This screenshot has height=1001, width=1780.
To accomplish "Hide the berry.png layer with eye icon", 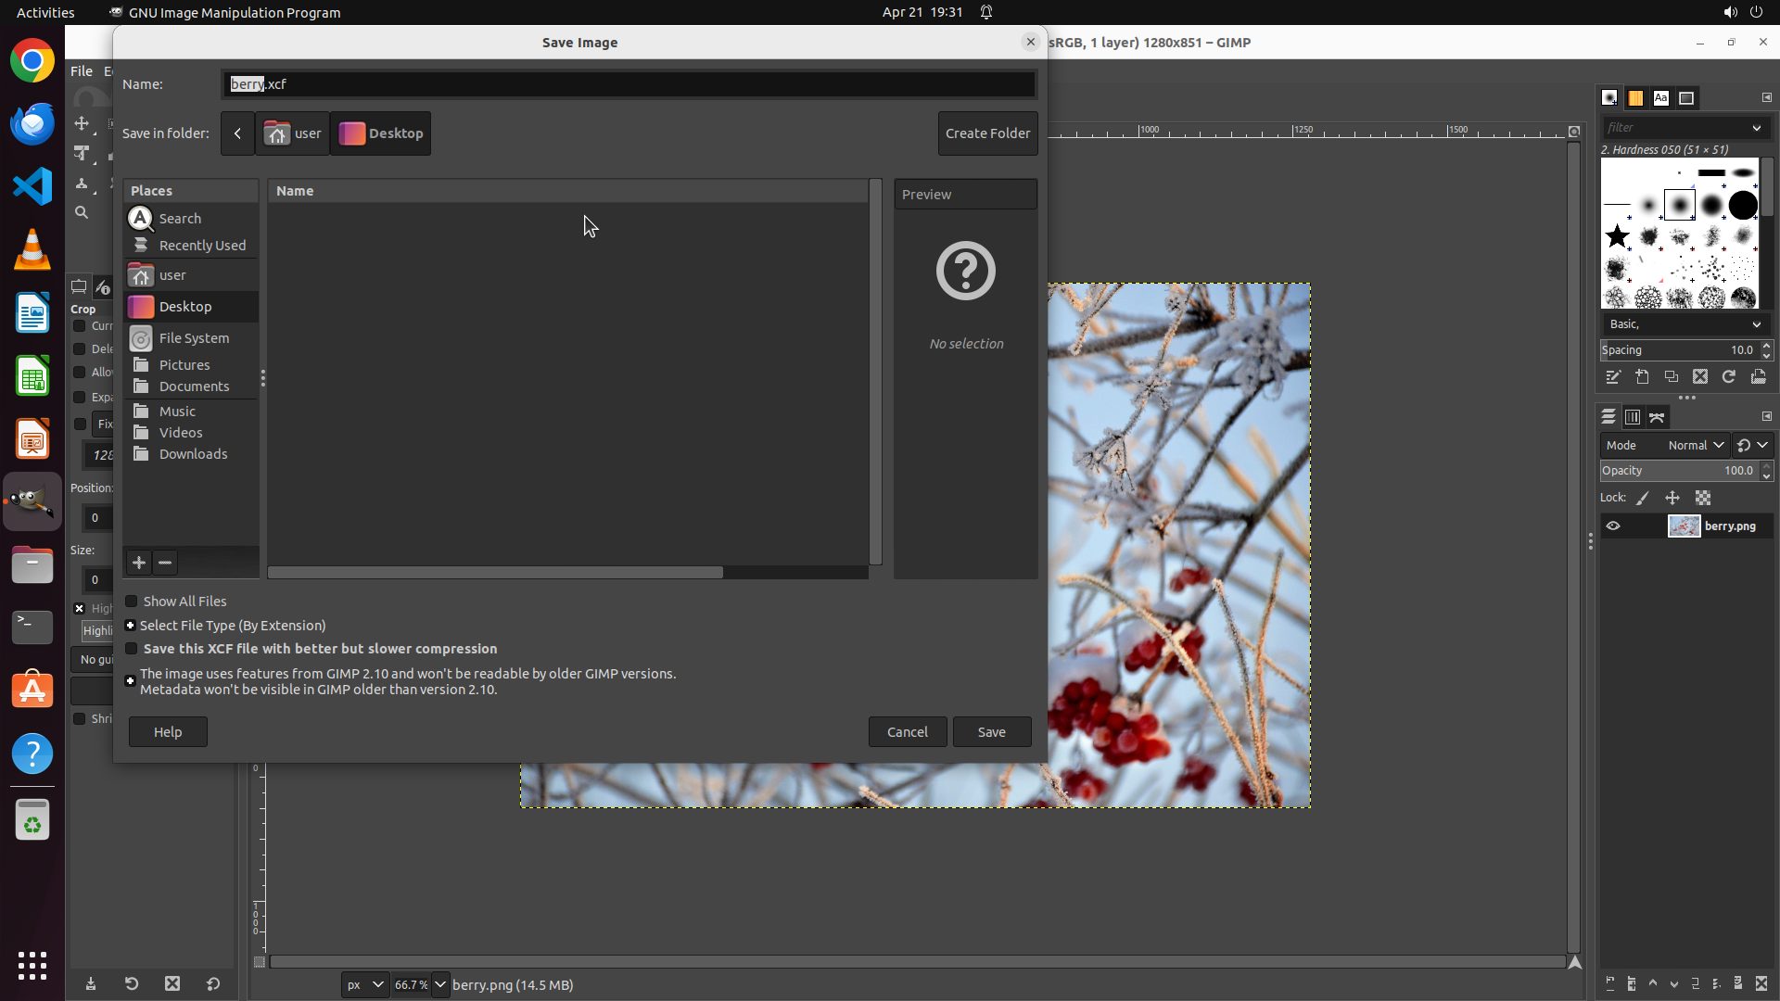I will [1613, 526].
